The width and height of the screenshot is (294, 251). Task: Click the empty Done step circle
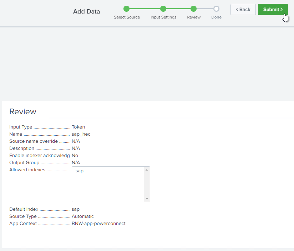(x=216, y=9)
